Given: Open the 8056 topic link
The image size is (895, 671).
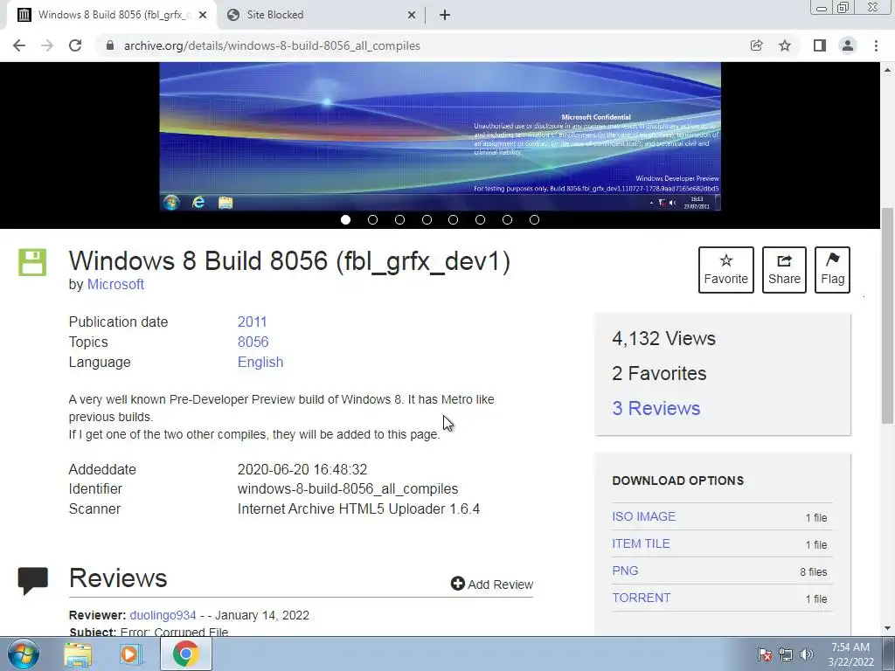Looking at the screenshot, I should click(253, 342).
